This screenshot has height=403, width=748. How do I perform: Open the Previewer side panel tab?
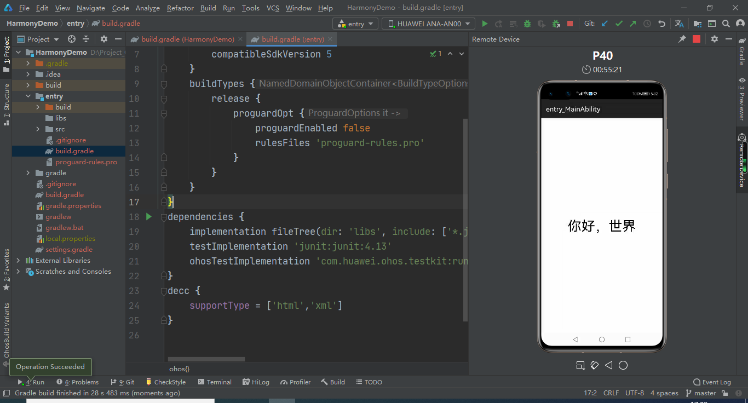pos(742,99)
